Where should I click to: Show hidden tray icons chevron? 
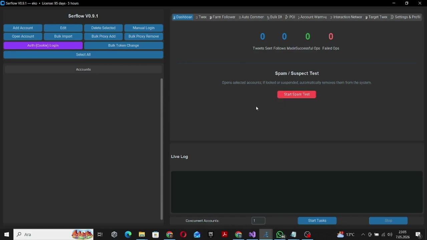pyautogui.click(x=363, y=234)
